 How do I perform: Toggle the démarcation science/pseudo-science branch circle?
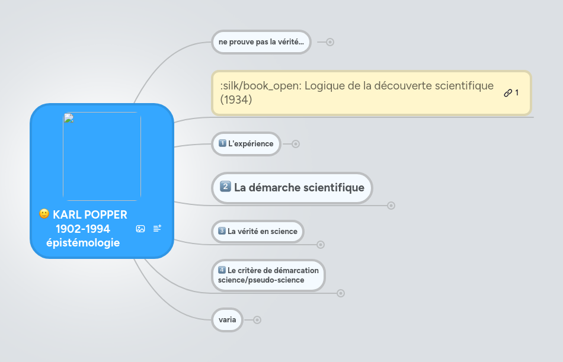[341, 293]
